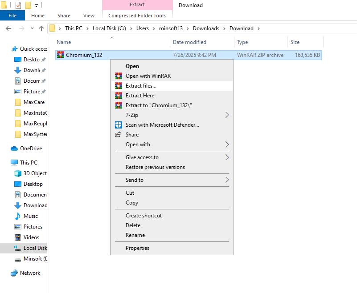
Task: Open Customize Quick Access Toolbar dropdown
Action: click(x=36, y=5)
